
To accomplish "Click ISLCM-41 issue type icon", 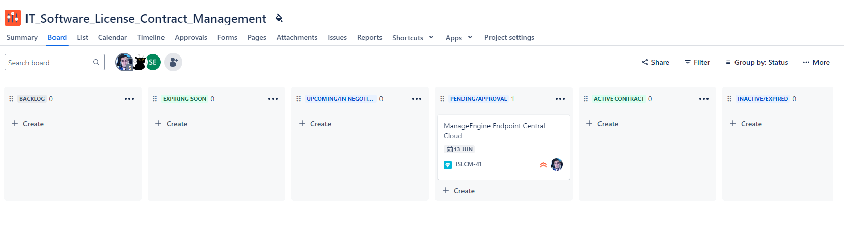I will [448, 165].
